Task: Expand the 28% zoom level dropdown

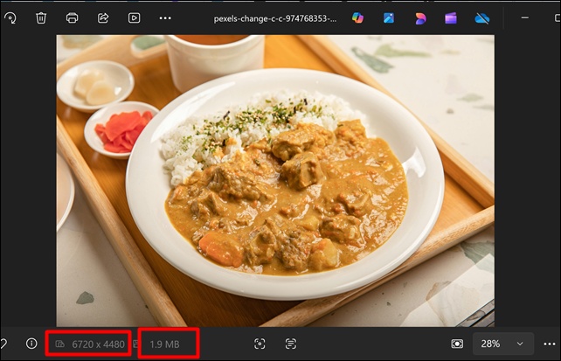Action: point(504,344)
